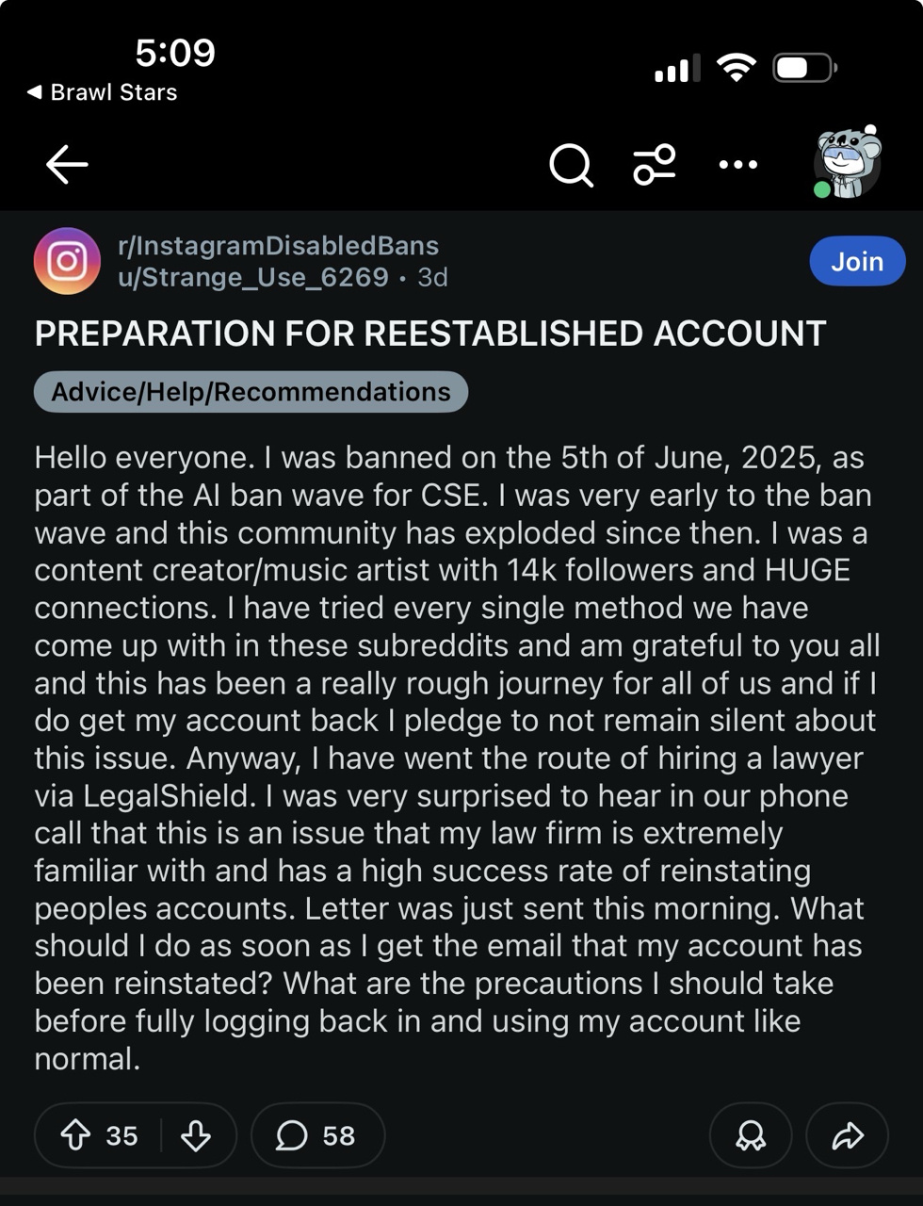Share the post using arrow icon

pos(848,1135)
